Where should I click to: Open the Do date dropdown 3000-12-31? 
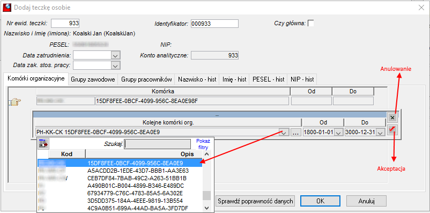point(380,133)
